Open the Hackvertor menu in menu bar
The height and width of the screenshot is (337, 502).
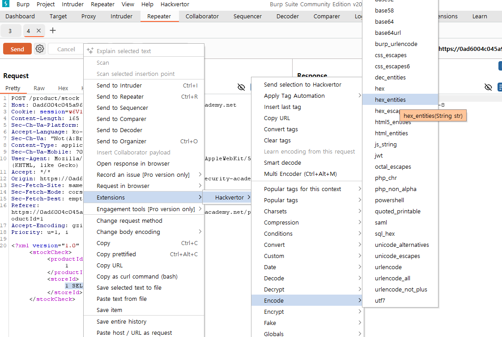pyautogui.click(x=175, y=4)
